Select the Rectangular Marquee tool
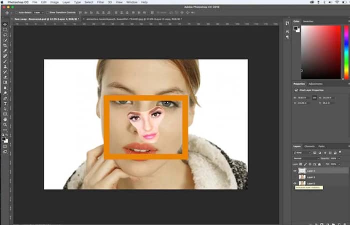350x225 pixels. click(x=5, y=30)
